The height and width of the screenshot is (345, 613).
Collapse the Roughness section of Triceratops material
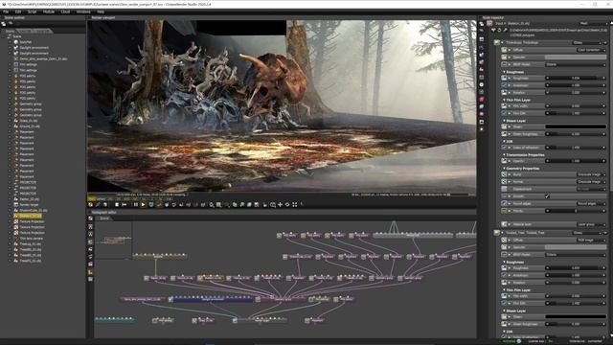click(x=505, y=72)
